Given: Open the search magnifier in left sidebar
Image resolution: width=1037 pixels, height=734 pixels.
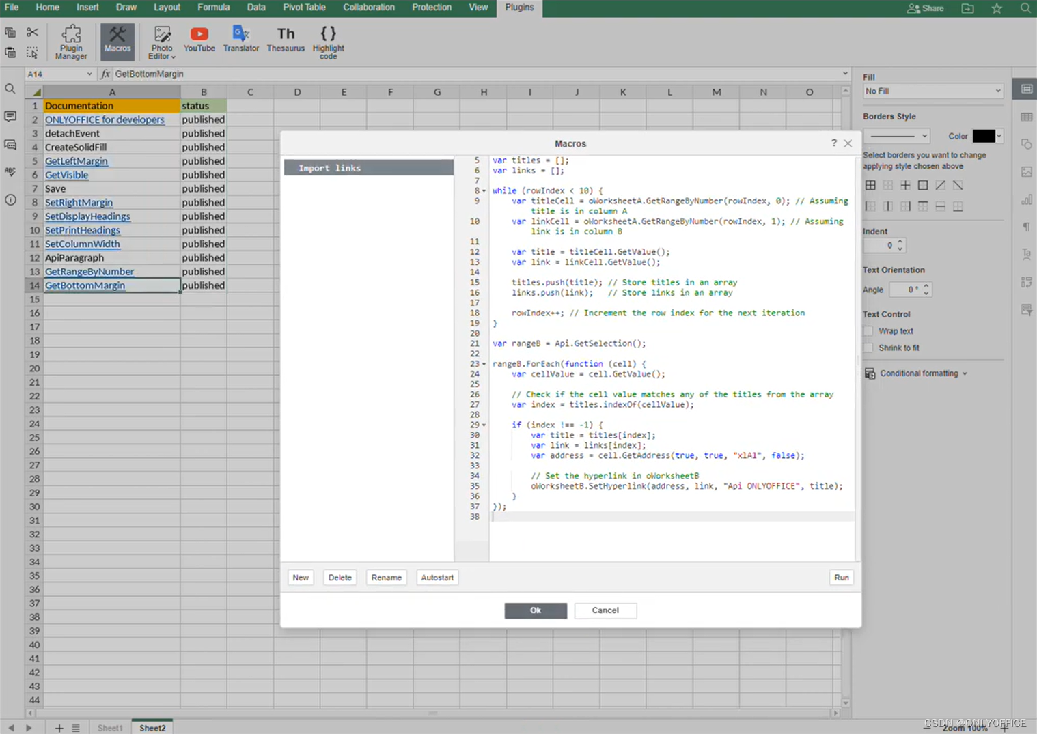Looking at the screenshot, I should pos(10,89).
